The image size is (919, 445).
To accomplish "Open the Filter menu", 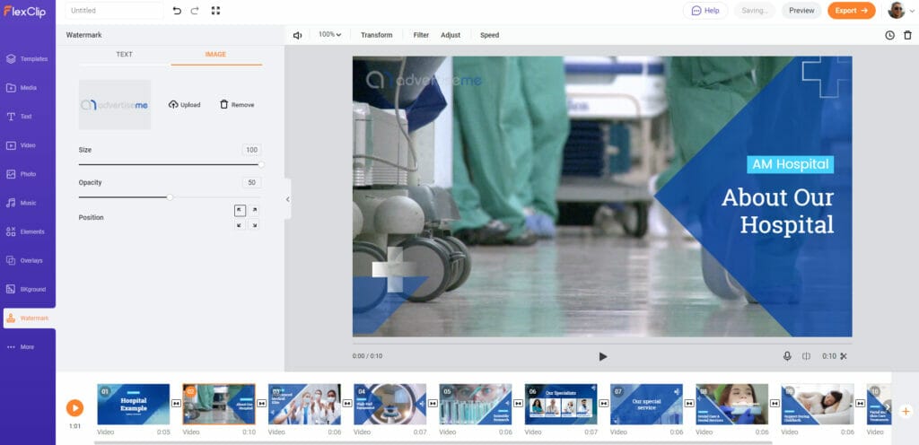I will (x=421, y=35).
